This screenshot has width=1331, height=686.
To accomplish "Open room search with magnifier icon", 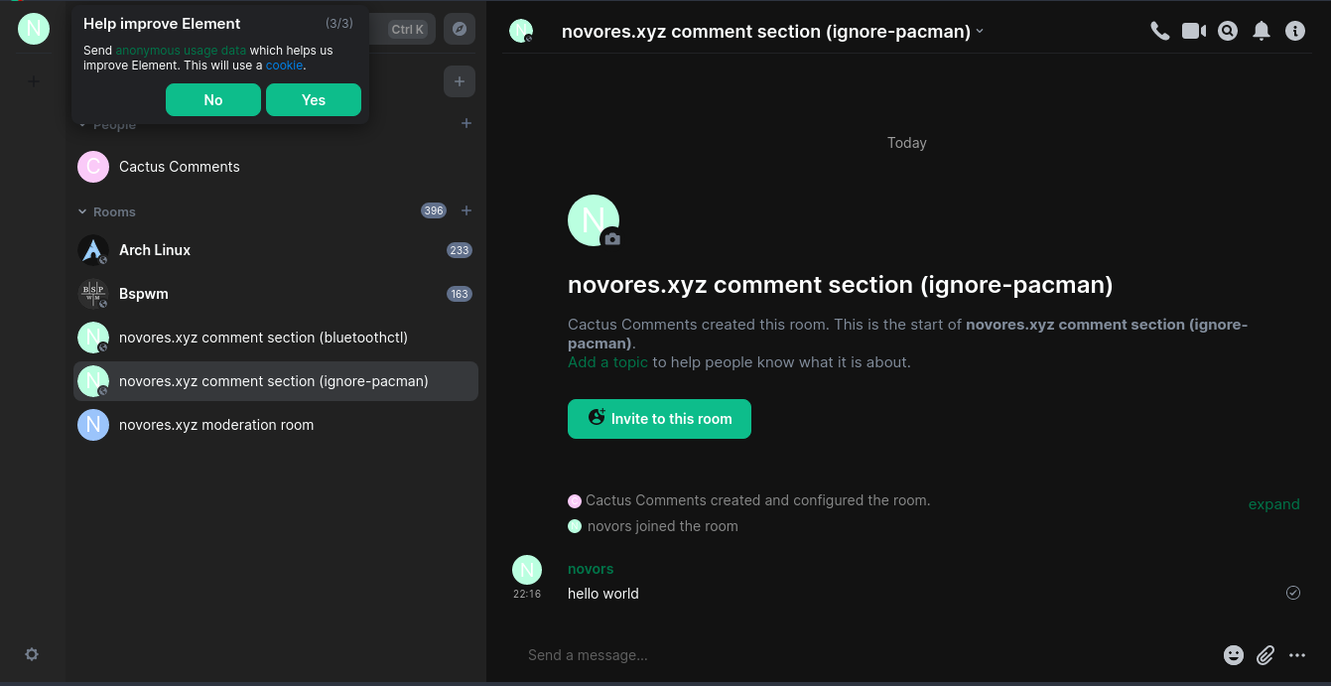I will click(x=1228, y=31).
